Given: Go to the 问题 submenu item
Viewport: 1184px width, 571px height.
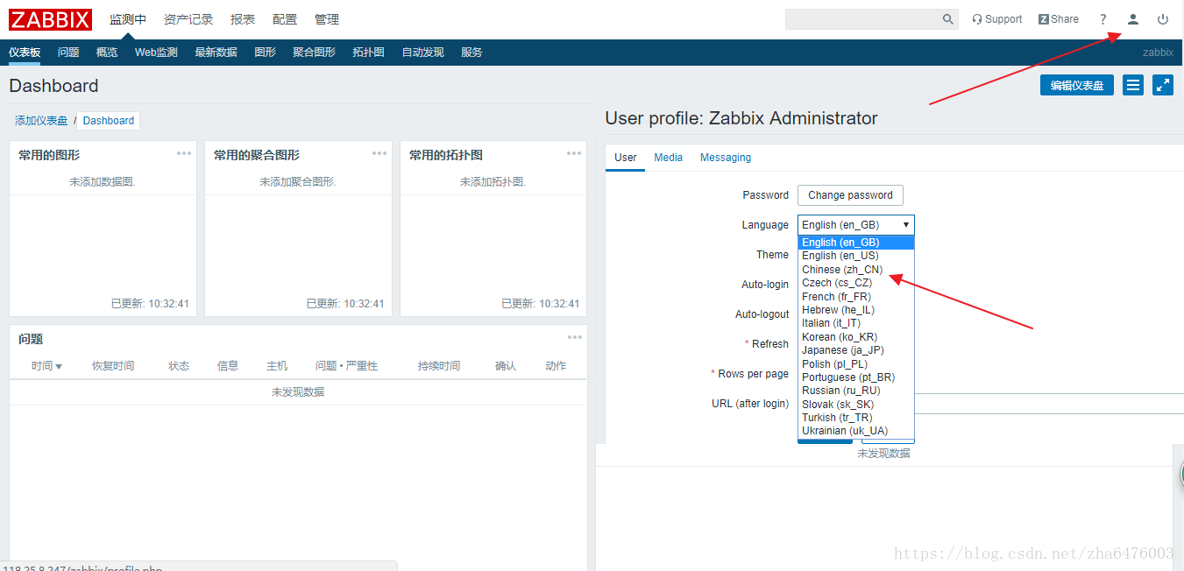Looking at the screenshot, I should [x=68, y=53].
